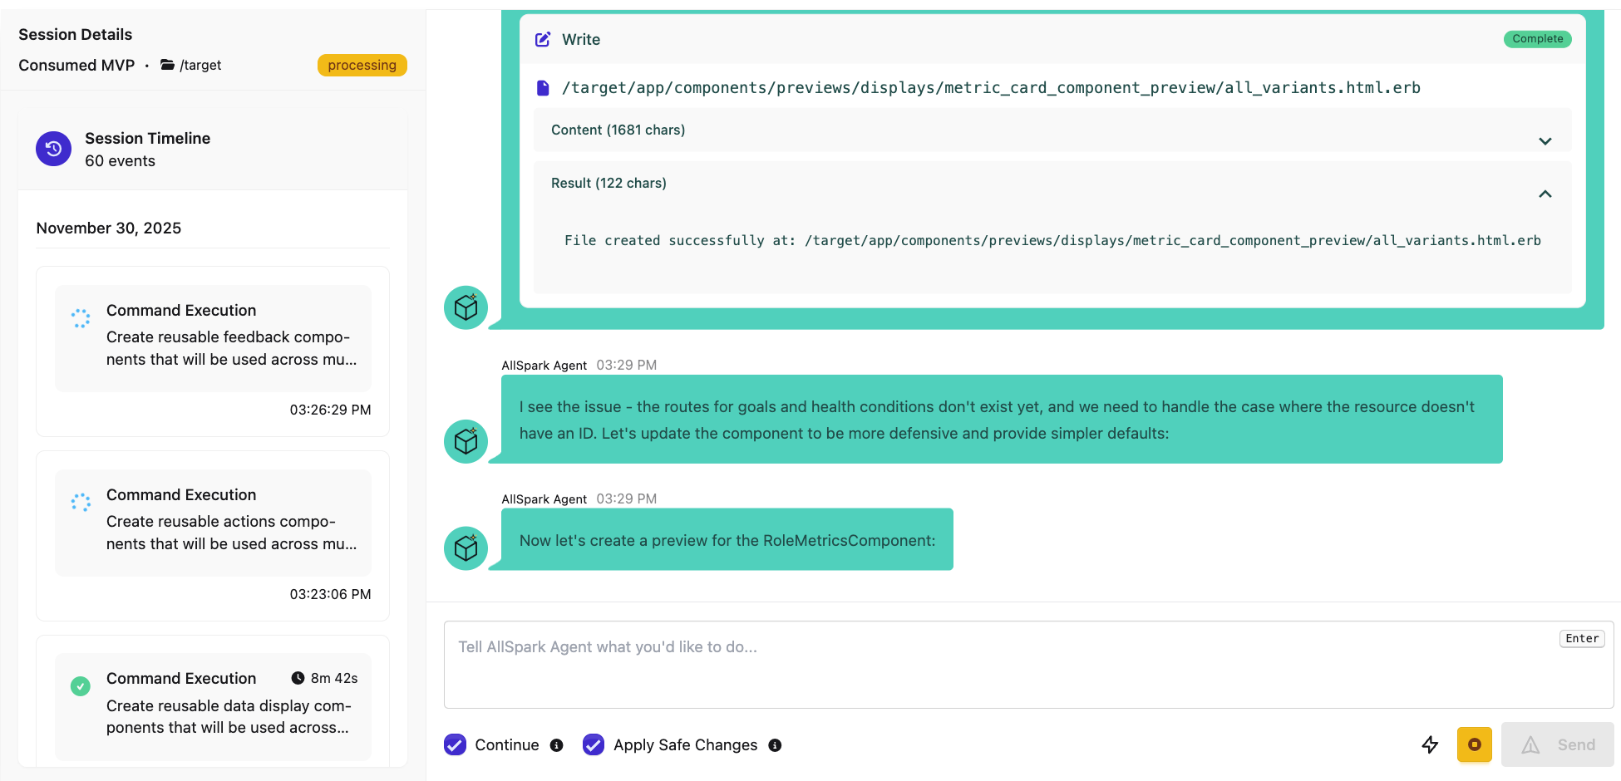
Task: Click the processing status badge
Action: coord(362,65)
